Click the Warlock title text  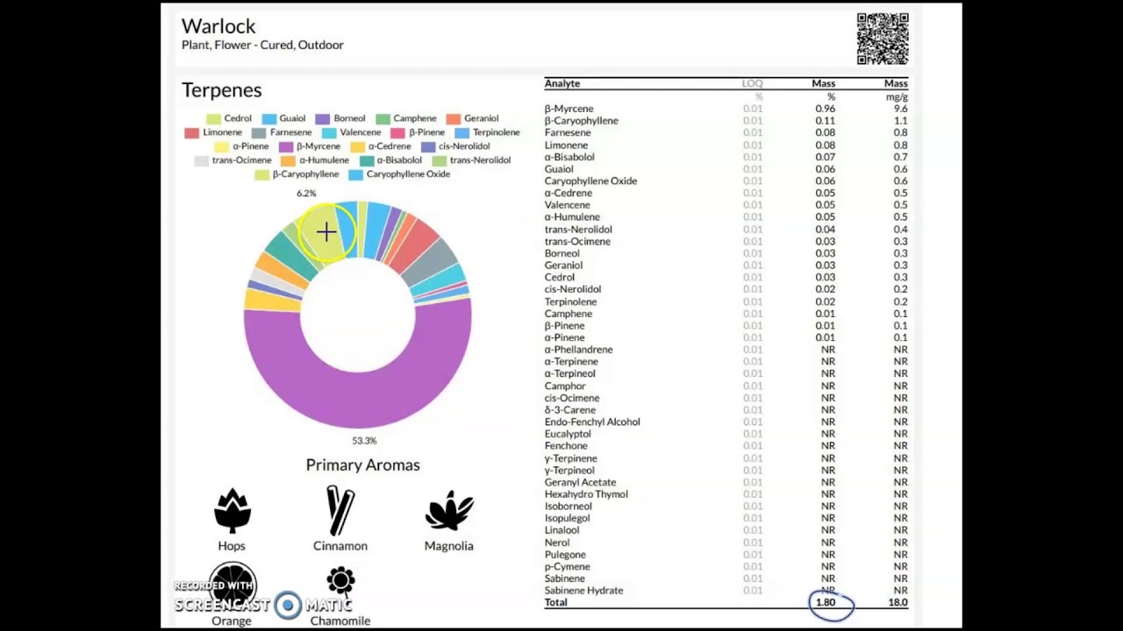point(218,26)
